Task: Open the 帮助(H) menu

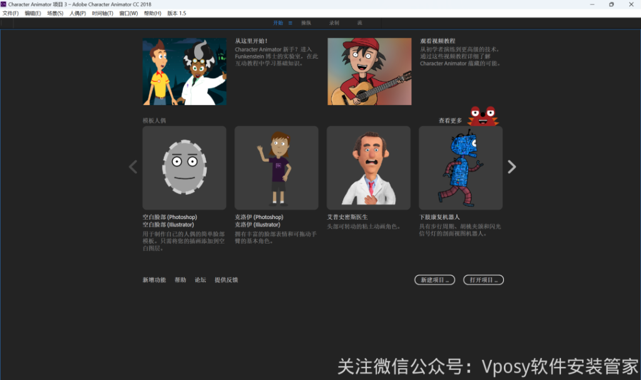Action: click(x=153, y=14)
